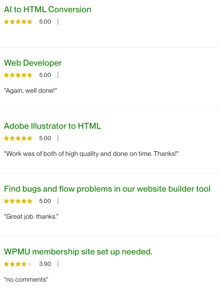220x291 pixels.
Task: Click the 5.00 score for AI to HTML Conversion
Action: 45,22
